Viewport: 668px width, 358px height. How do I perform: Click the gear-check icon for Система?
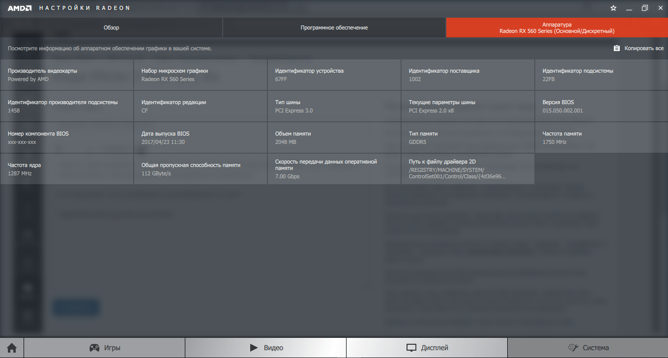click(573, 348)
